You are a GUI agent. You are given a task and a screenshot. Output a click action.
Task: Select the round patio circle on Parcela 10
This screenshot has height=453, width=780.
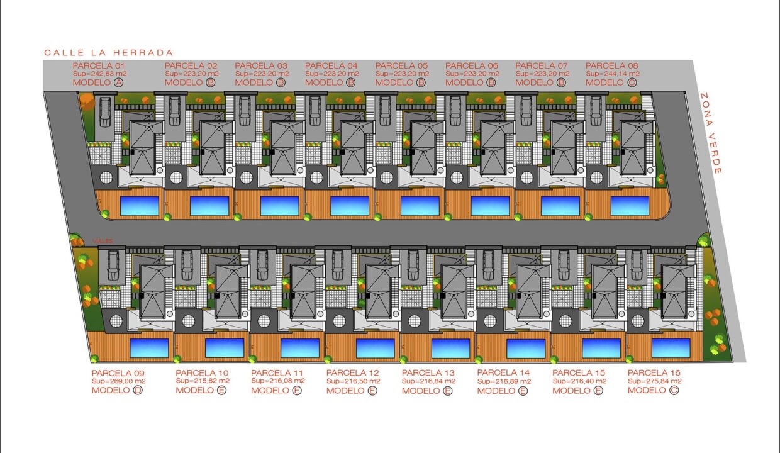(188, 321)
